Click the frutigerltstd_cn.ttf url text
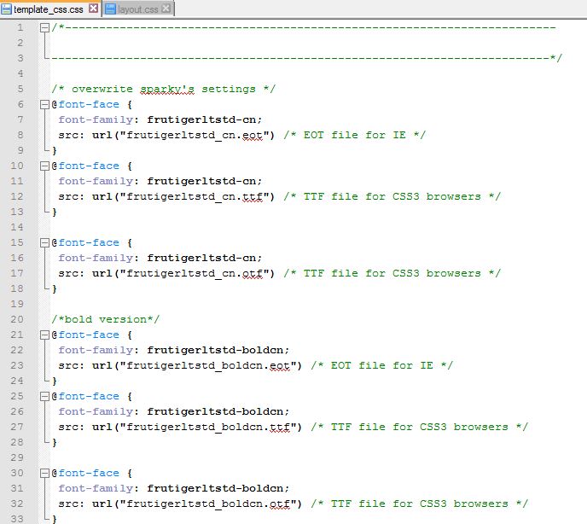Viewport: 587px width, 524px height. [195, 196]
